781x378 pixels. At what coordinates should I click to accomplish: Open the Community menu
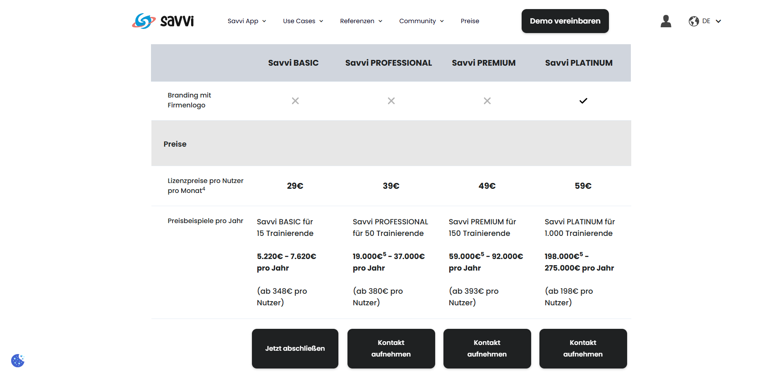(x=421, y=21)
